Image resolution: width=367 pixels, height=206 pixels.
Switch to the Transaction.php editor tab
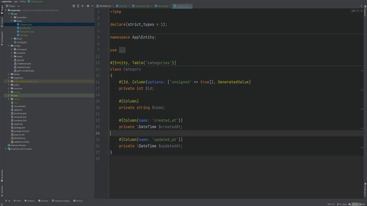coord(142,6)
